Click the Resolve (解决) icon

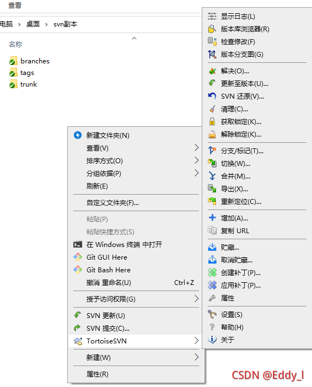(212, 71)
